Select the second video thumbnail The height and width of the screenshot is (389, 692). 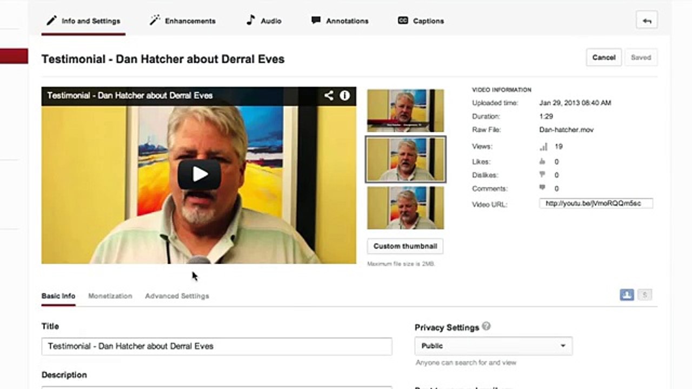pyautogui.click(x=405, y=159)
